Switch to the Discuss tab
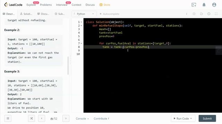 tap(43, 14)
